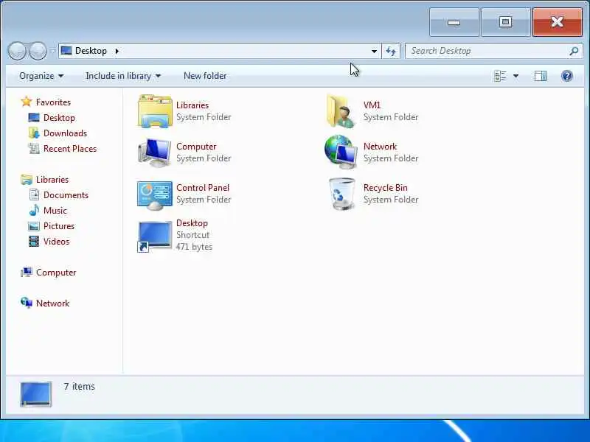Click the arrow after Desktop breadcrumb
The width and height of the screenshot is (590, 442).
click(117, 51)
